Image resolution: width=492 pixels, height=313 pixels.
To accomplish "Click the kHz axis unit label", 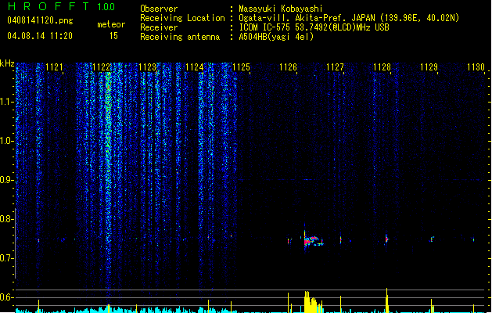I will click(7, 63).
